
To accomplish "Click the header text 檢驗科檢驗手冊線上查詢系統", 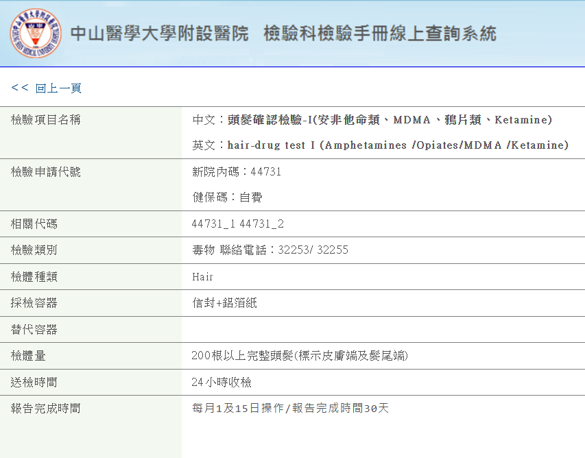I will pos(380,34).
